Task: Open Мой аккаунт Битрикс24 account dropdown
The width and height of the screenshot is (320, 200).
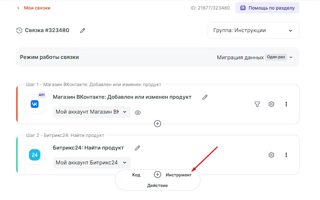Action: 92,163
